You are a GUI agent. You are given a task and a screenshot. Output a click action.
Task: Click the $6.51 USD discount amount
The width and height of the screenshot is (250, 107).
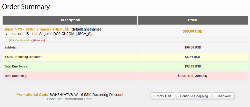click(193, 57)
